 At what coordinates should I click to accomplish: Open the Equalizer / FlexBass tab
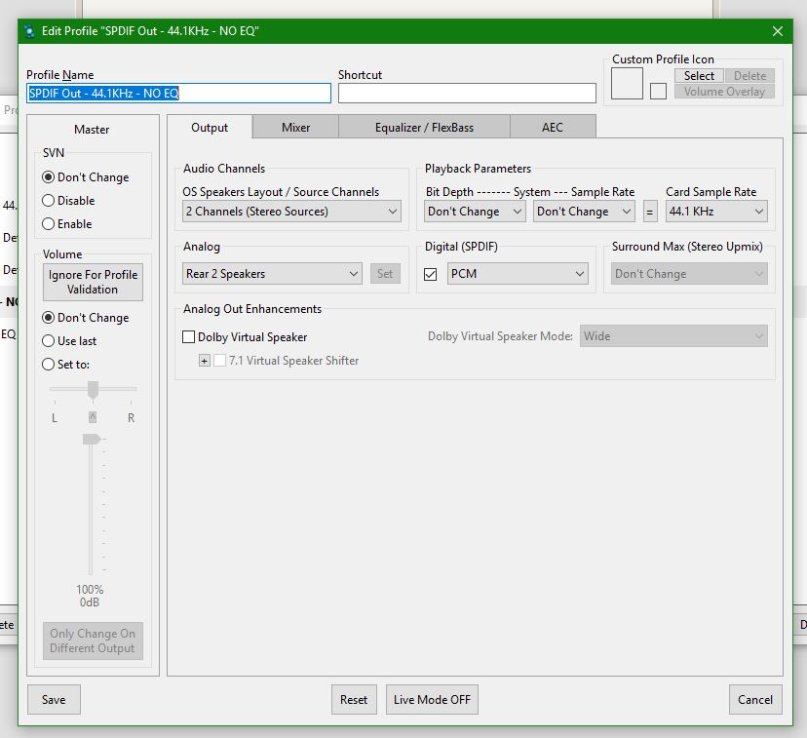[424, 127]
